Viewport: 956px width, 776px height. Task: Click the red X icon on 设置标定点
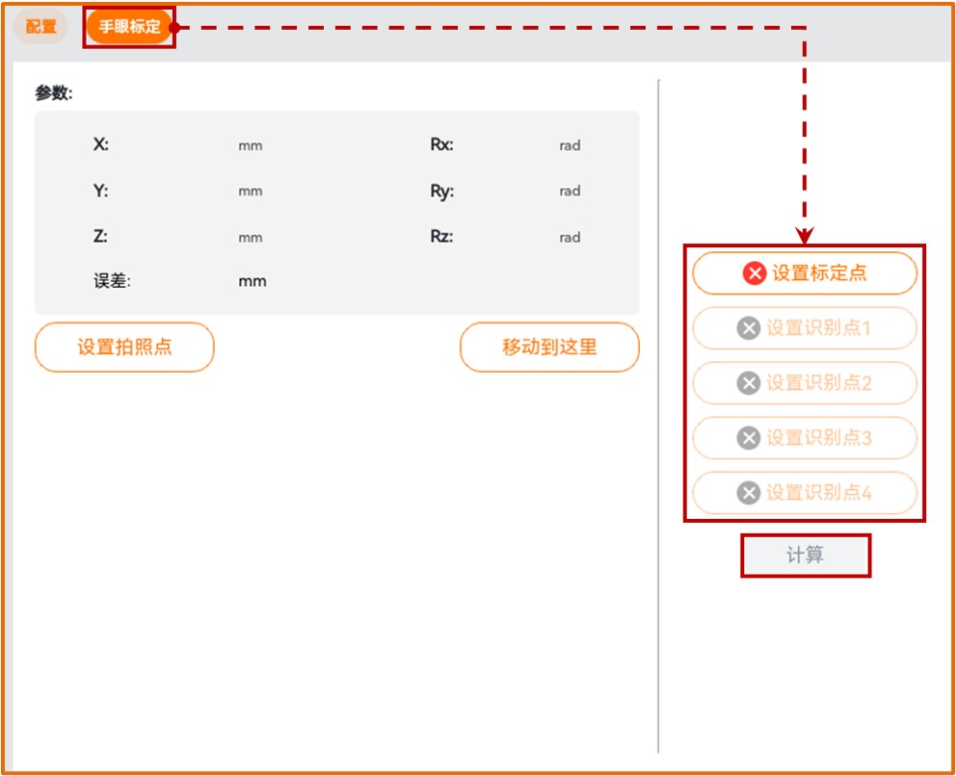point(755,273)
